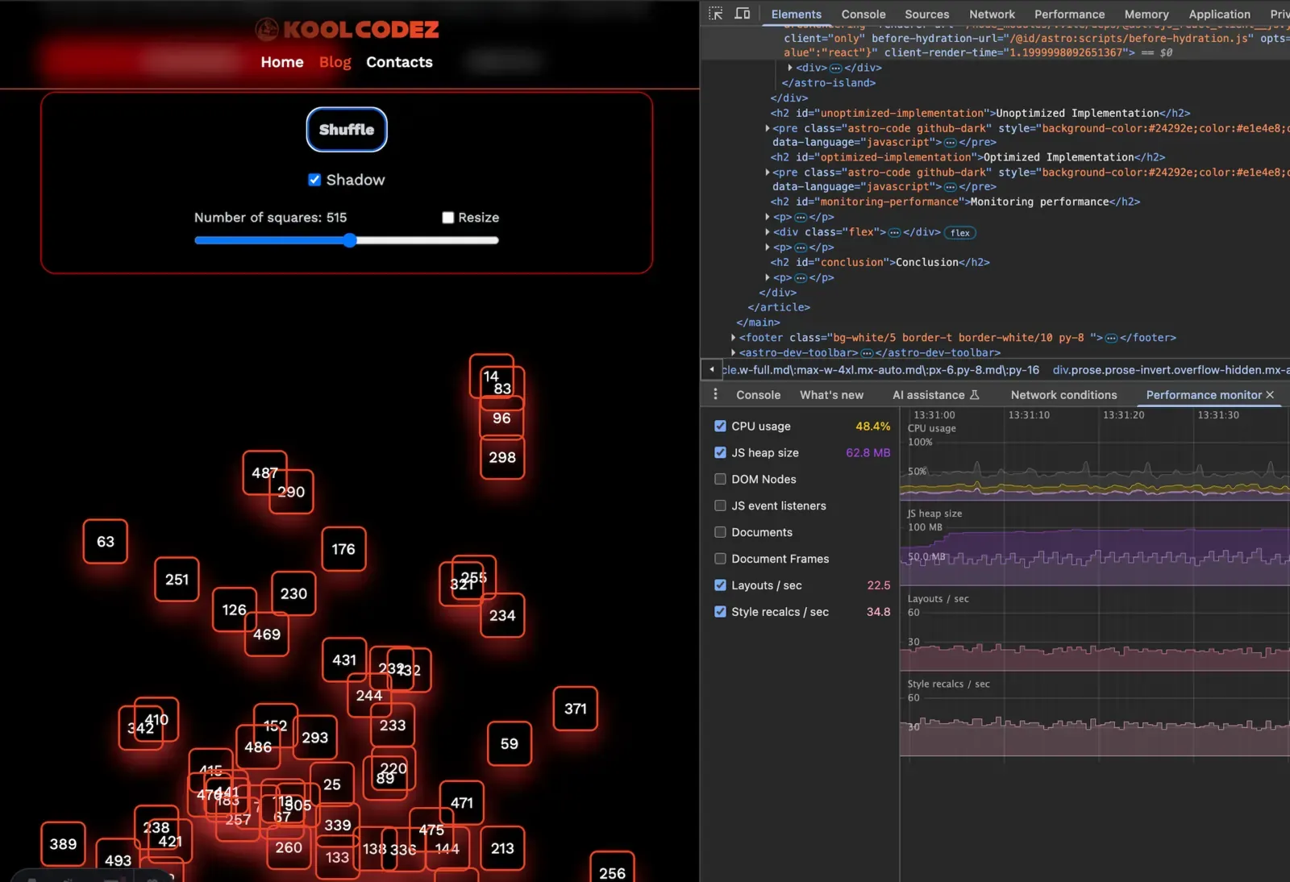This screenshot has height=882, width=1290.
Task: Click the AI assistance flask icon
Action: point(973,395)
